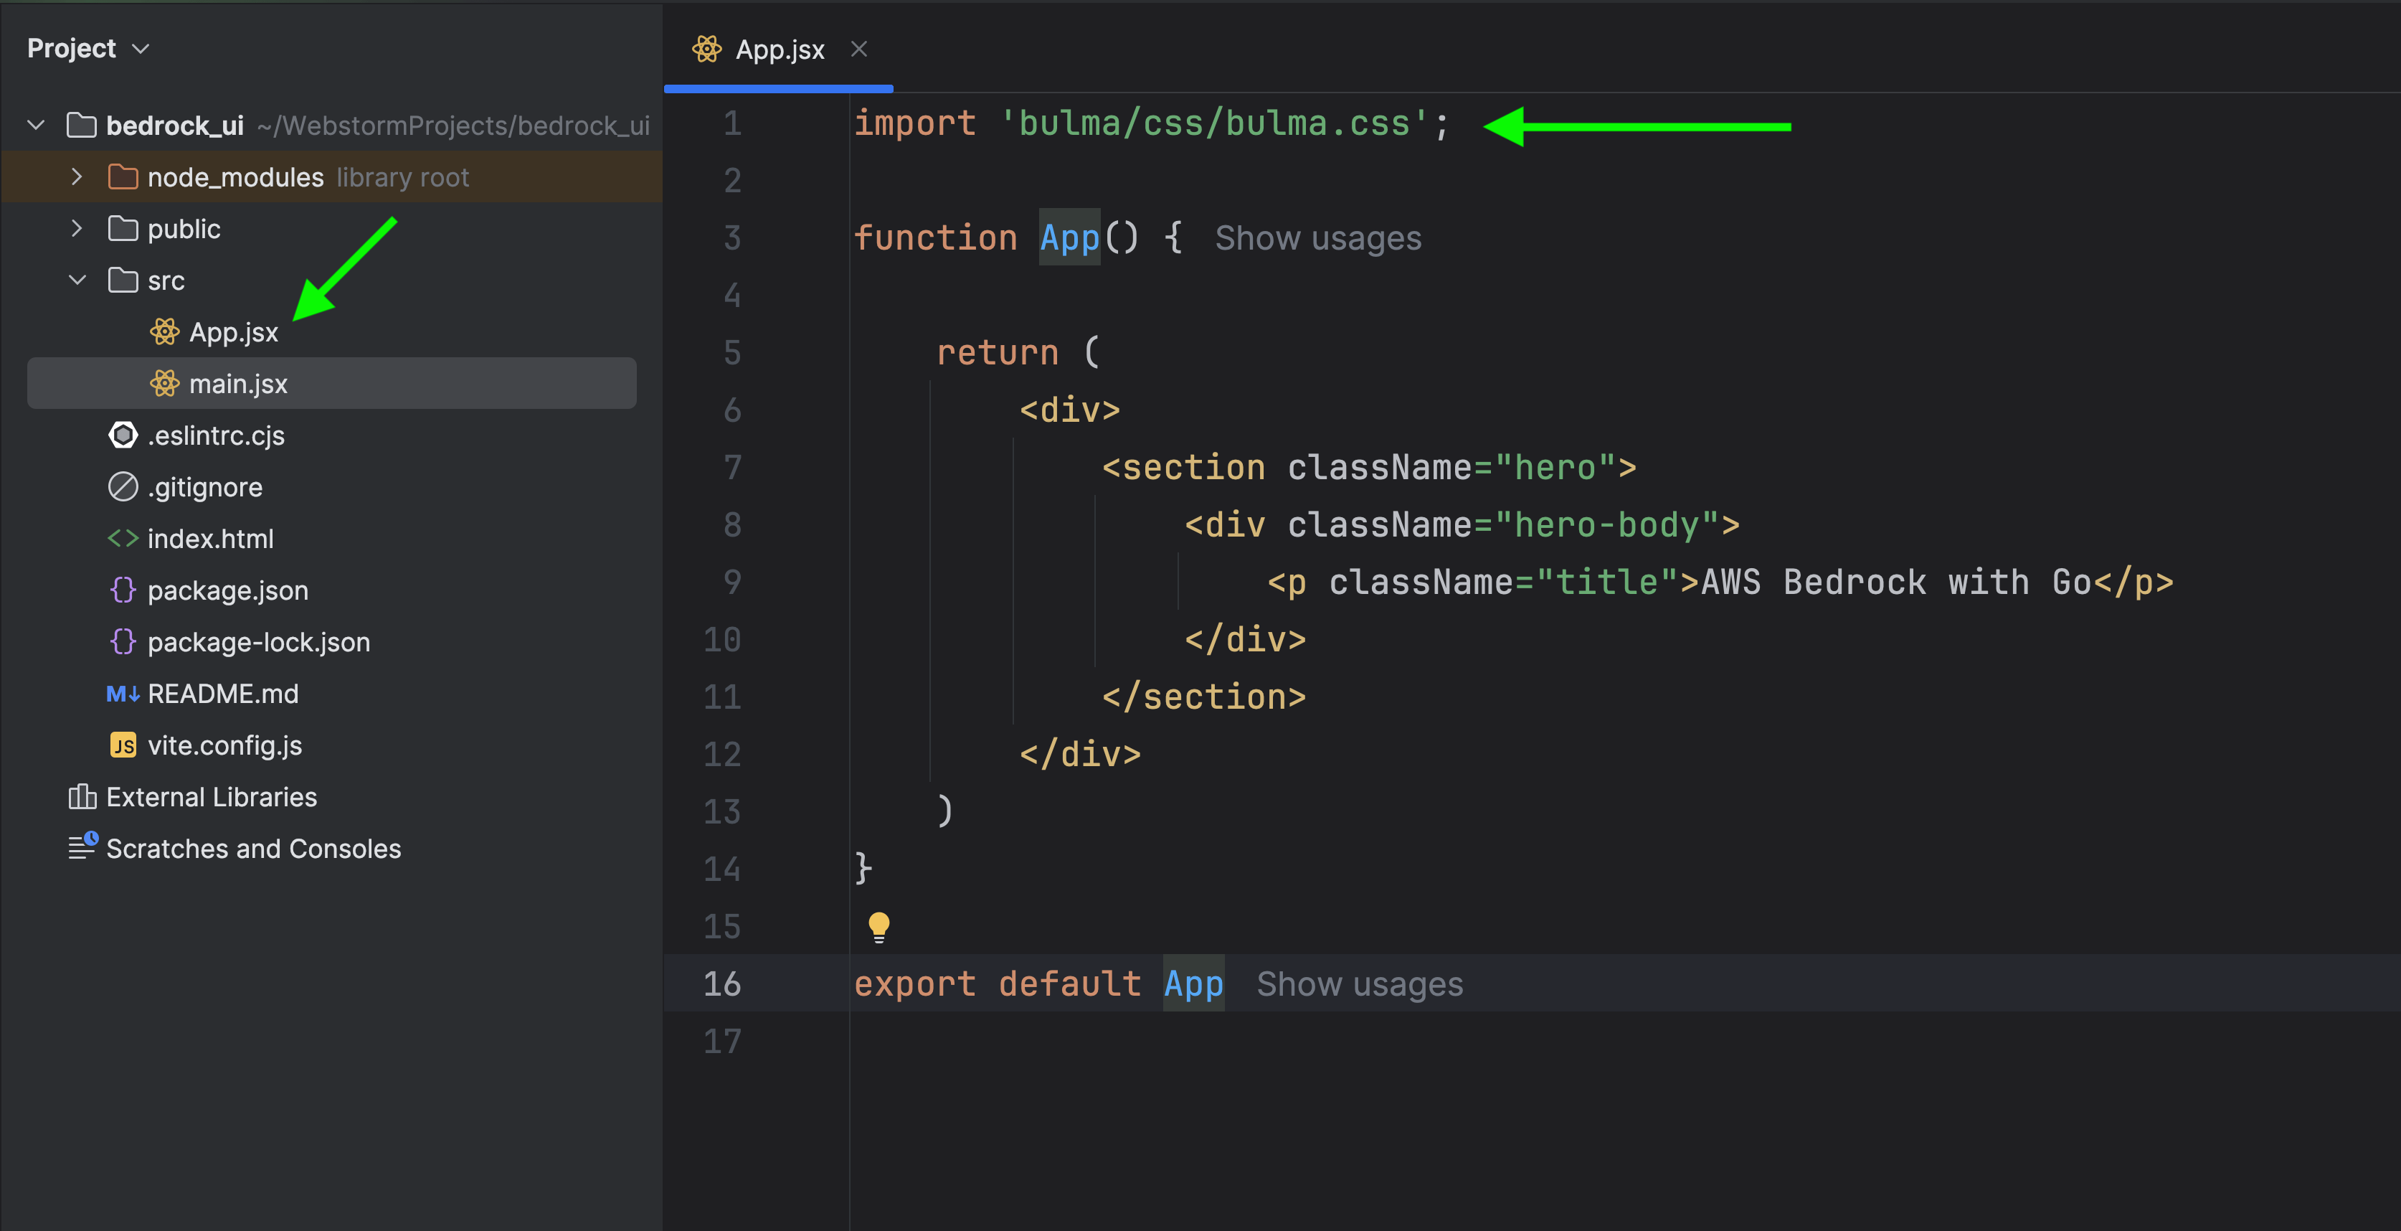Click the React icon beside main.jsx
Image resolution: width=2401 pixels, height=1231 pixels.
coord(165,383)
